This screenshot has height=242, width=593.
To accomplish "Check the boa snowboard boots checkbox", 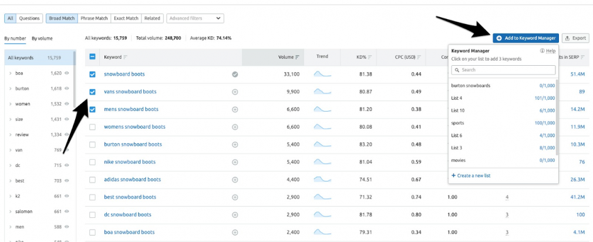I will 92,232.
